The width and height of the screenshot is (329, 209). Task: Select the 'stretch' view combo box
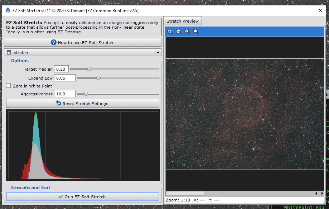(83, 52)
